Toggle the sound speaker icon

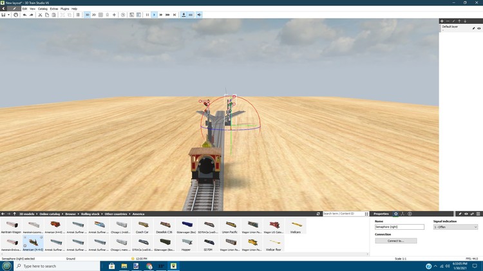pyautogui.click(x=199, y=15)
